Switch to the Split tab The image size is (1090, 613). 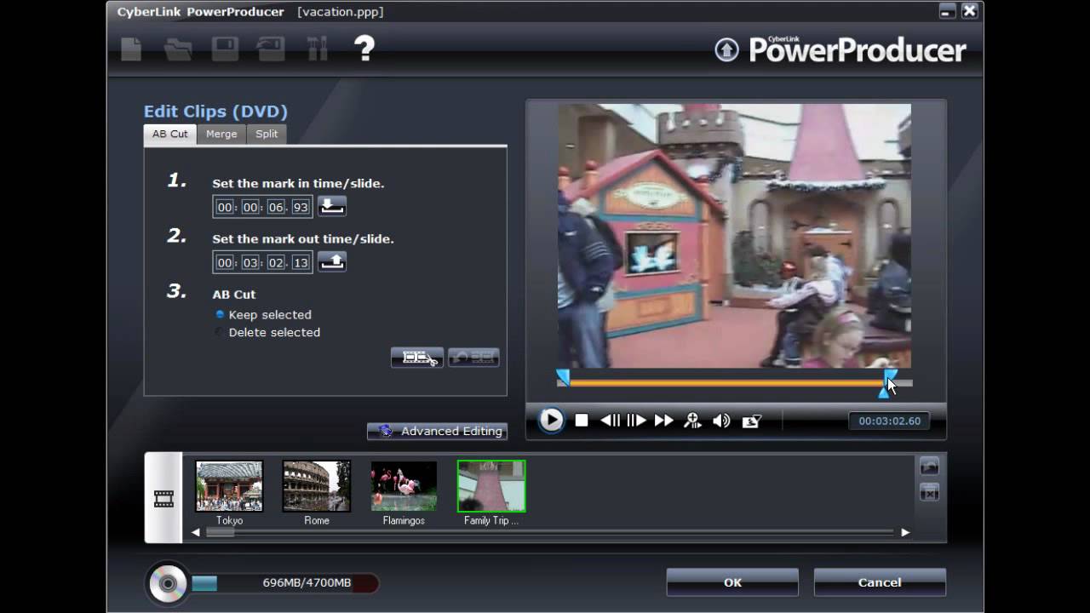point(267,134)
